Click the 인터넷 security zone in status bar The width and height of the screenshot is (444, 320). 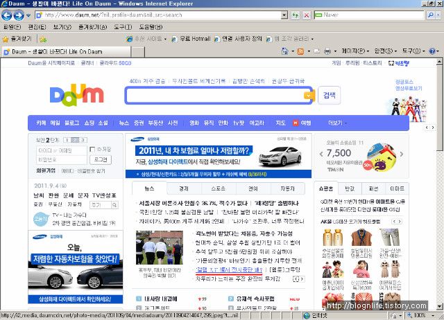315,315
